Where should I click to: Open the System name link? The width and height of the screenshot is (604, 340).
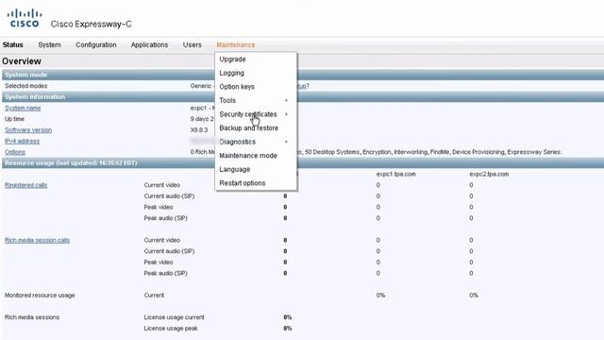pyautogui.click(x=23, y=108)
